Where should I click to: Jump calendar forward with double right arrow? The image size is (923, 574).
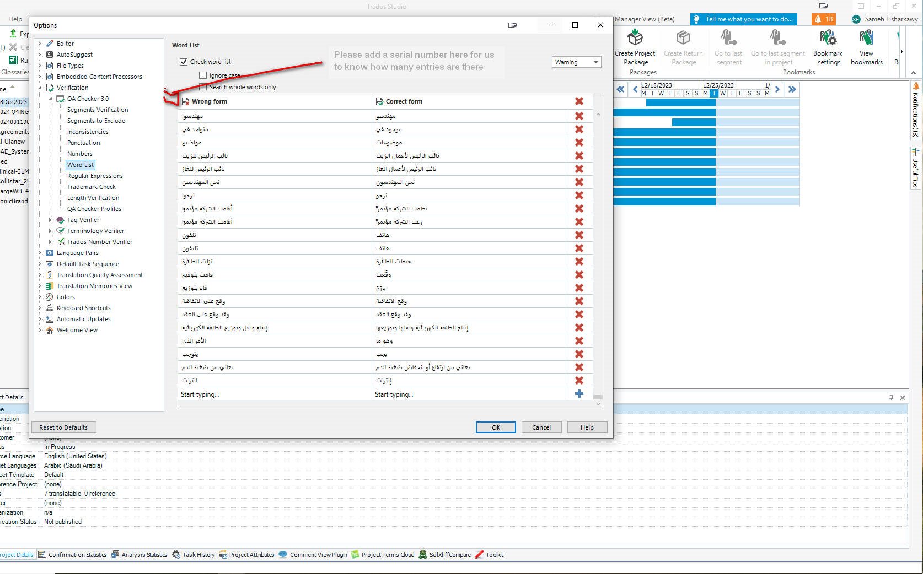coord(792,89)
